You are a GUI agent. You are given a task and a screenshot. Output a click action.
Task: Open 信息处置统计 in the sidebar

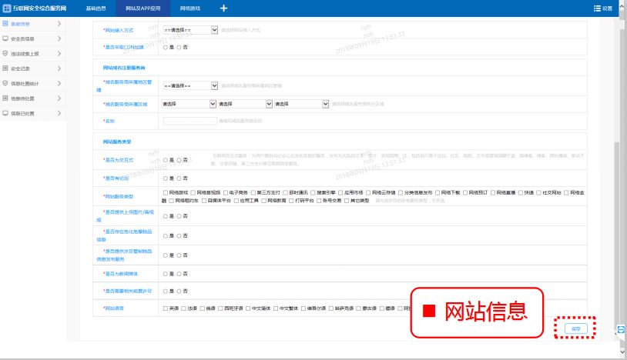[25, 84]
